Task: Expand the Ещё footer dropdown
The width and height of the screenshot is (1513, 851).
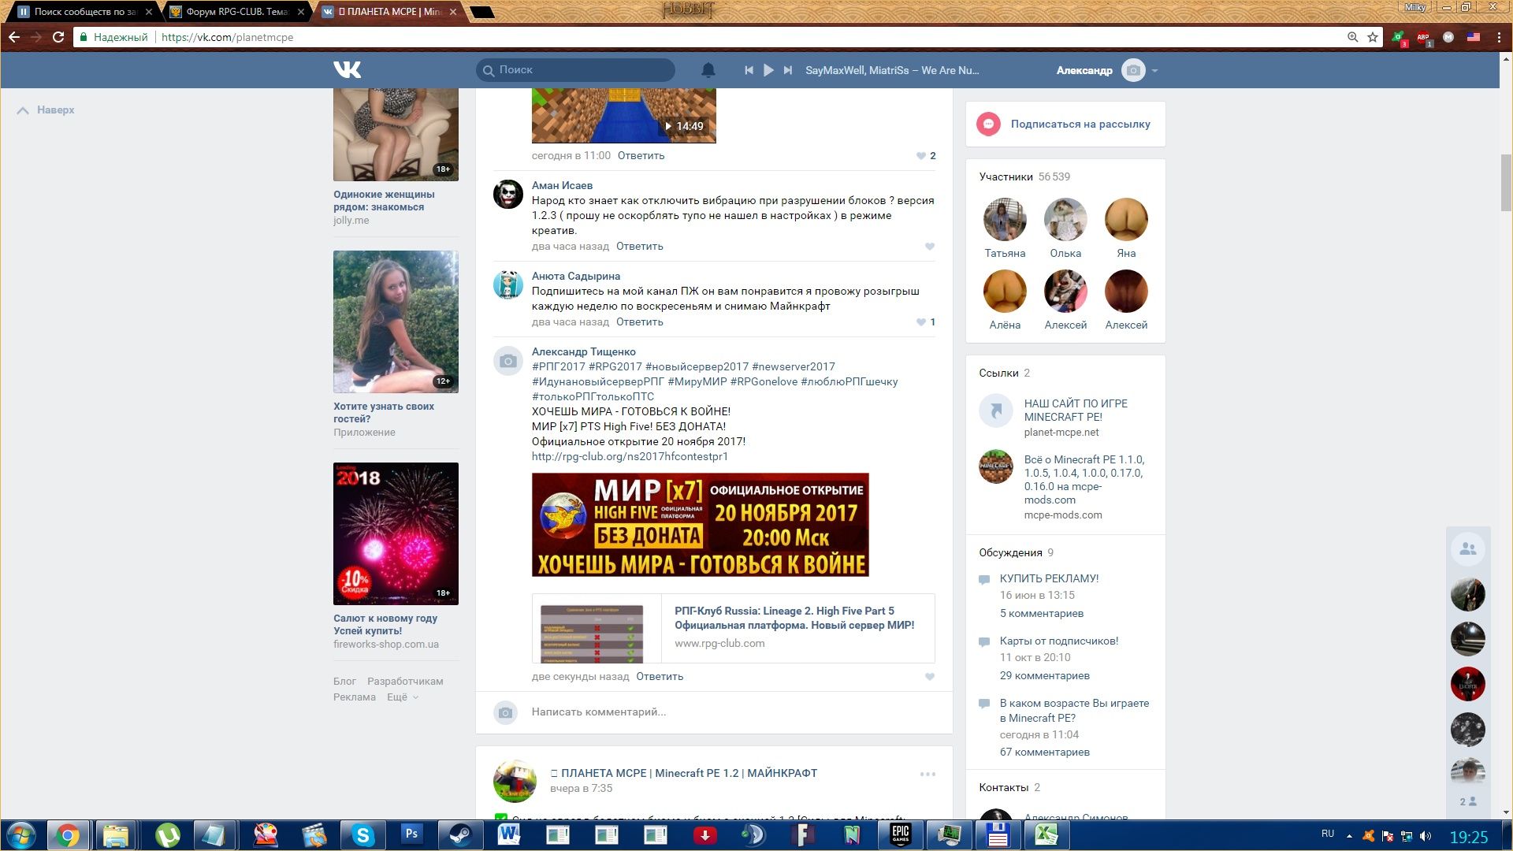Action: tap(402, 697)
